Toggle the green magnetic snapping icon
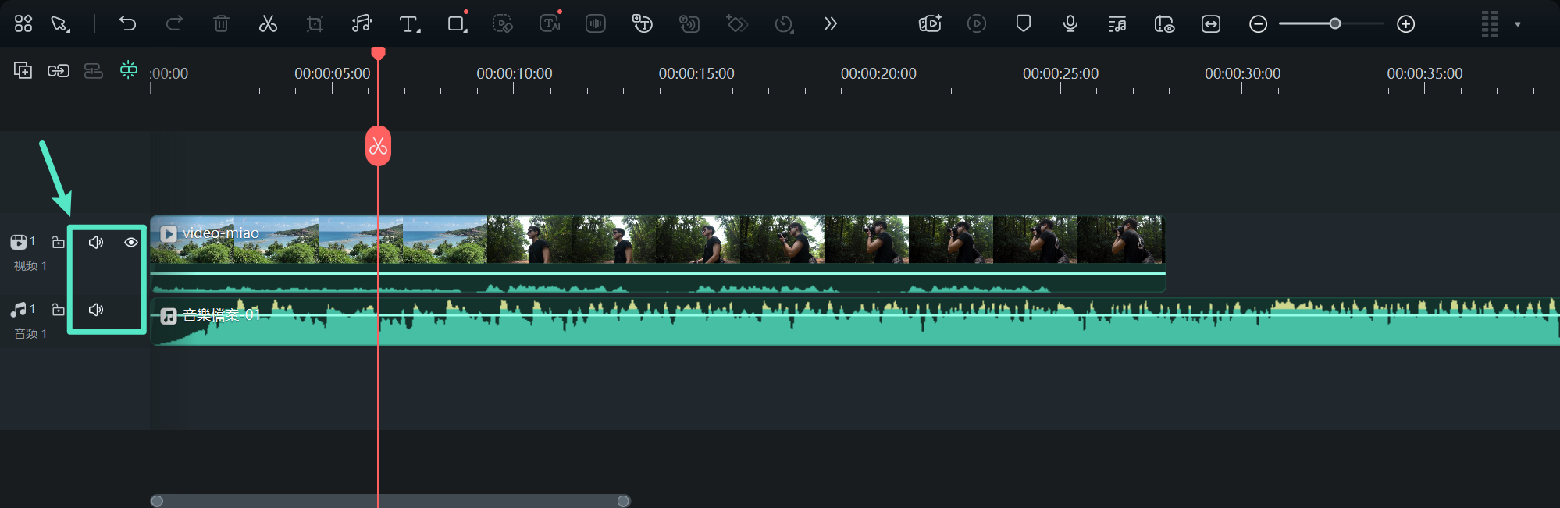 [129, 71]
